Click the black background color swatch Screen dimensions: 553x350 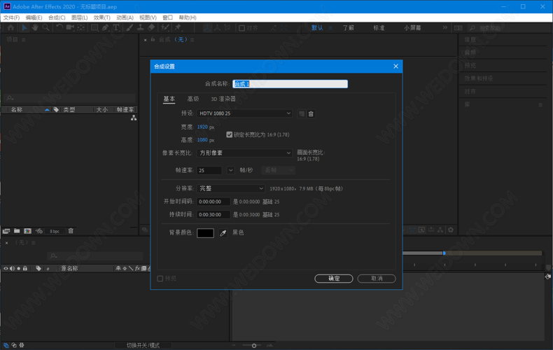tap(205, 233)
